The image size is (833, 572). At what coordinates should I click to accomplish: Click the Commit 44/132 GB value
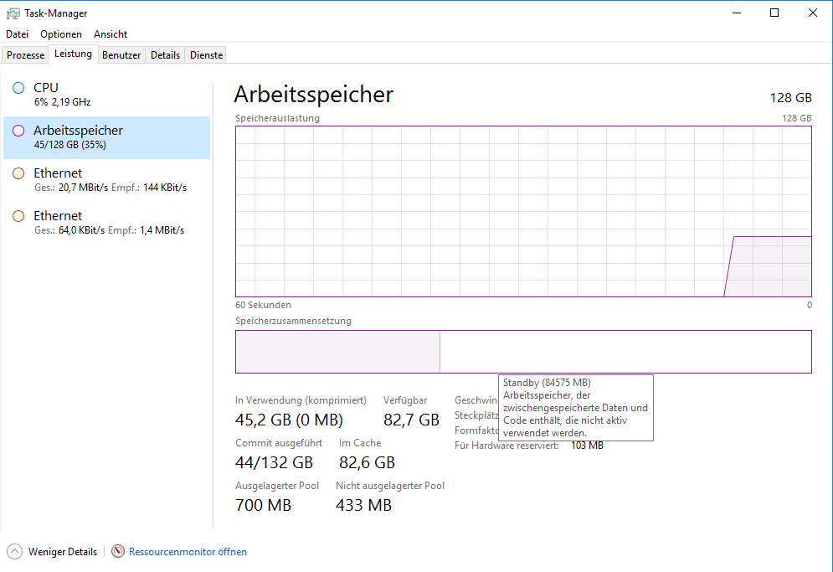point(274,462)
